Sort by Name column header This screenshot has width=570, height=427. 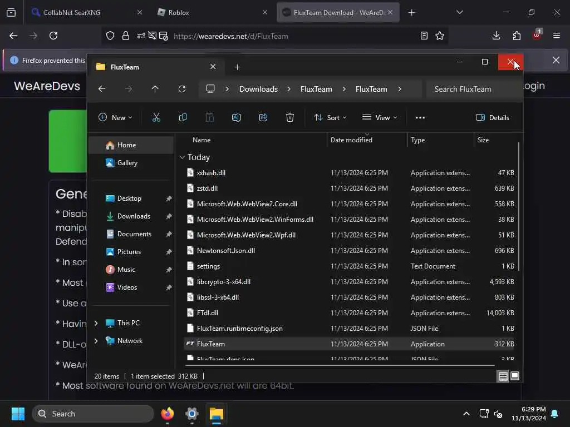click(256, 140)
